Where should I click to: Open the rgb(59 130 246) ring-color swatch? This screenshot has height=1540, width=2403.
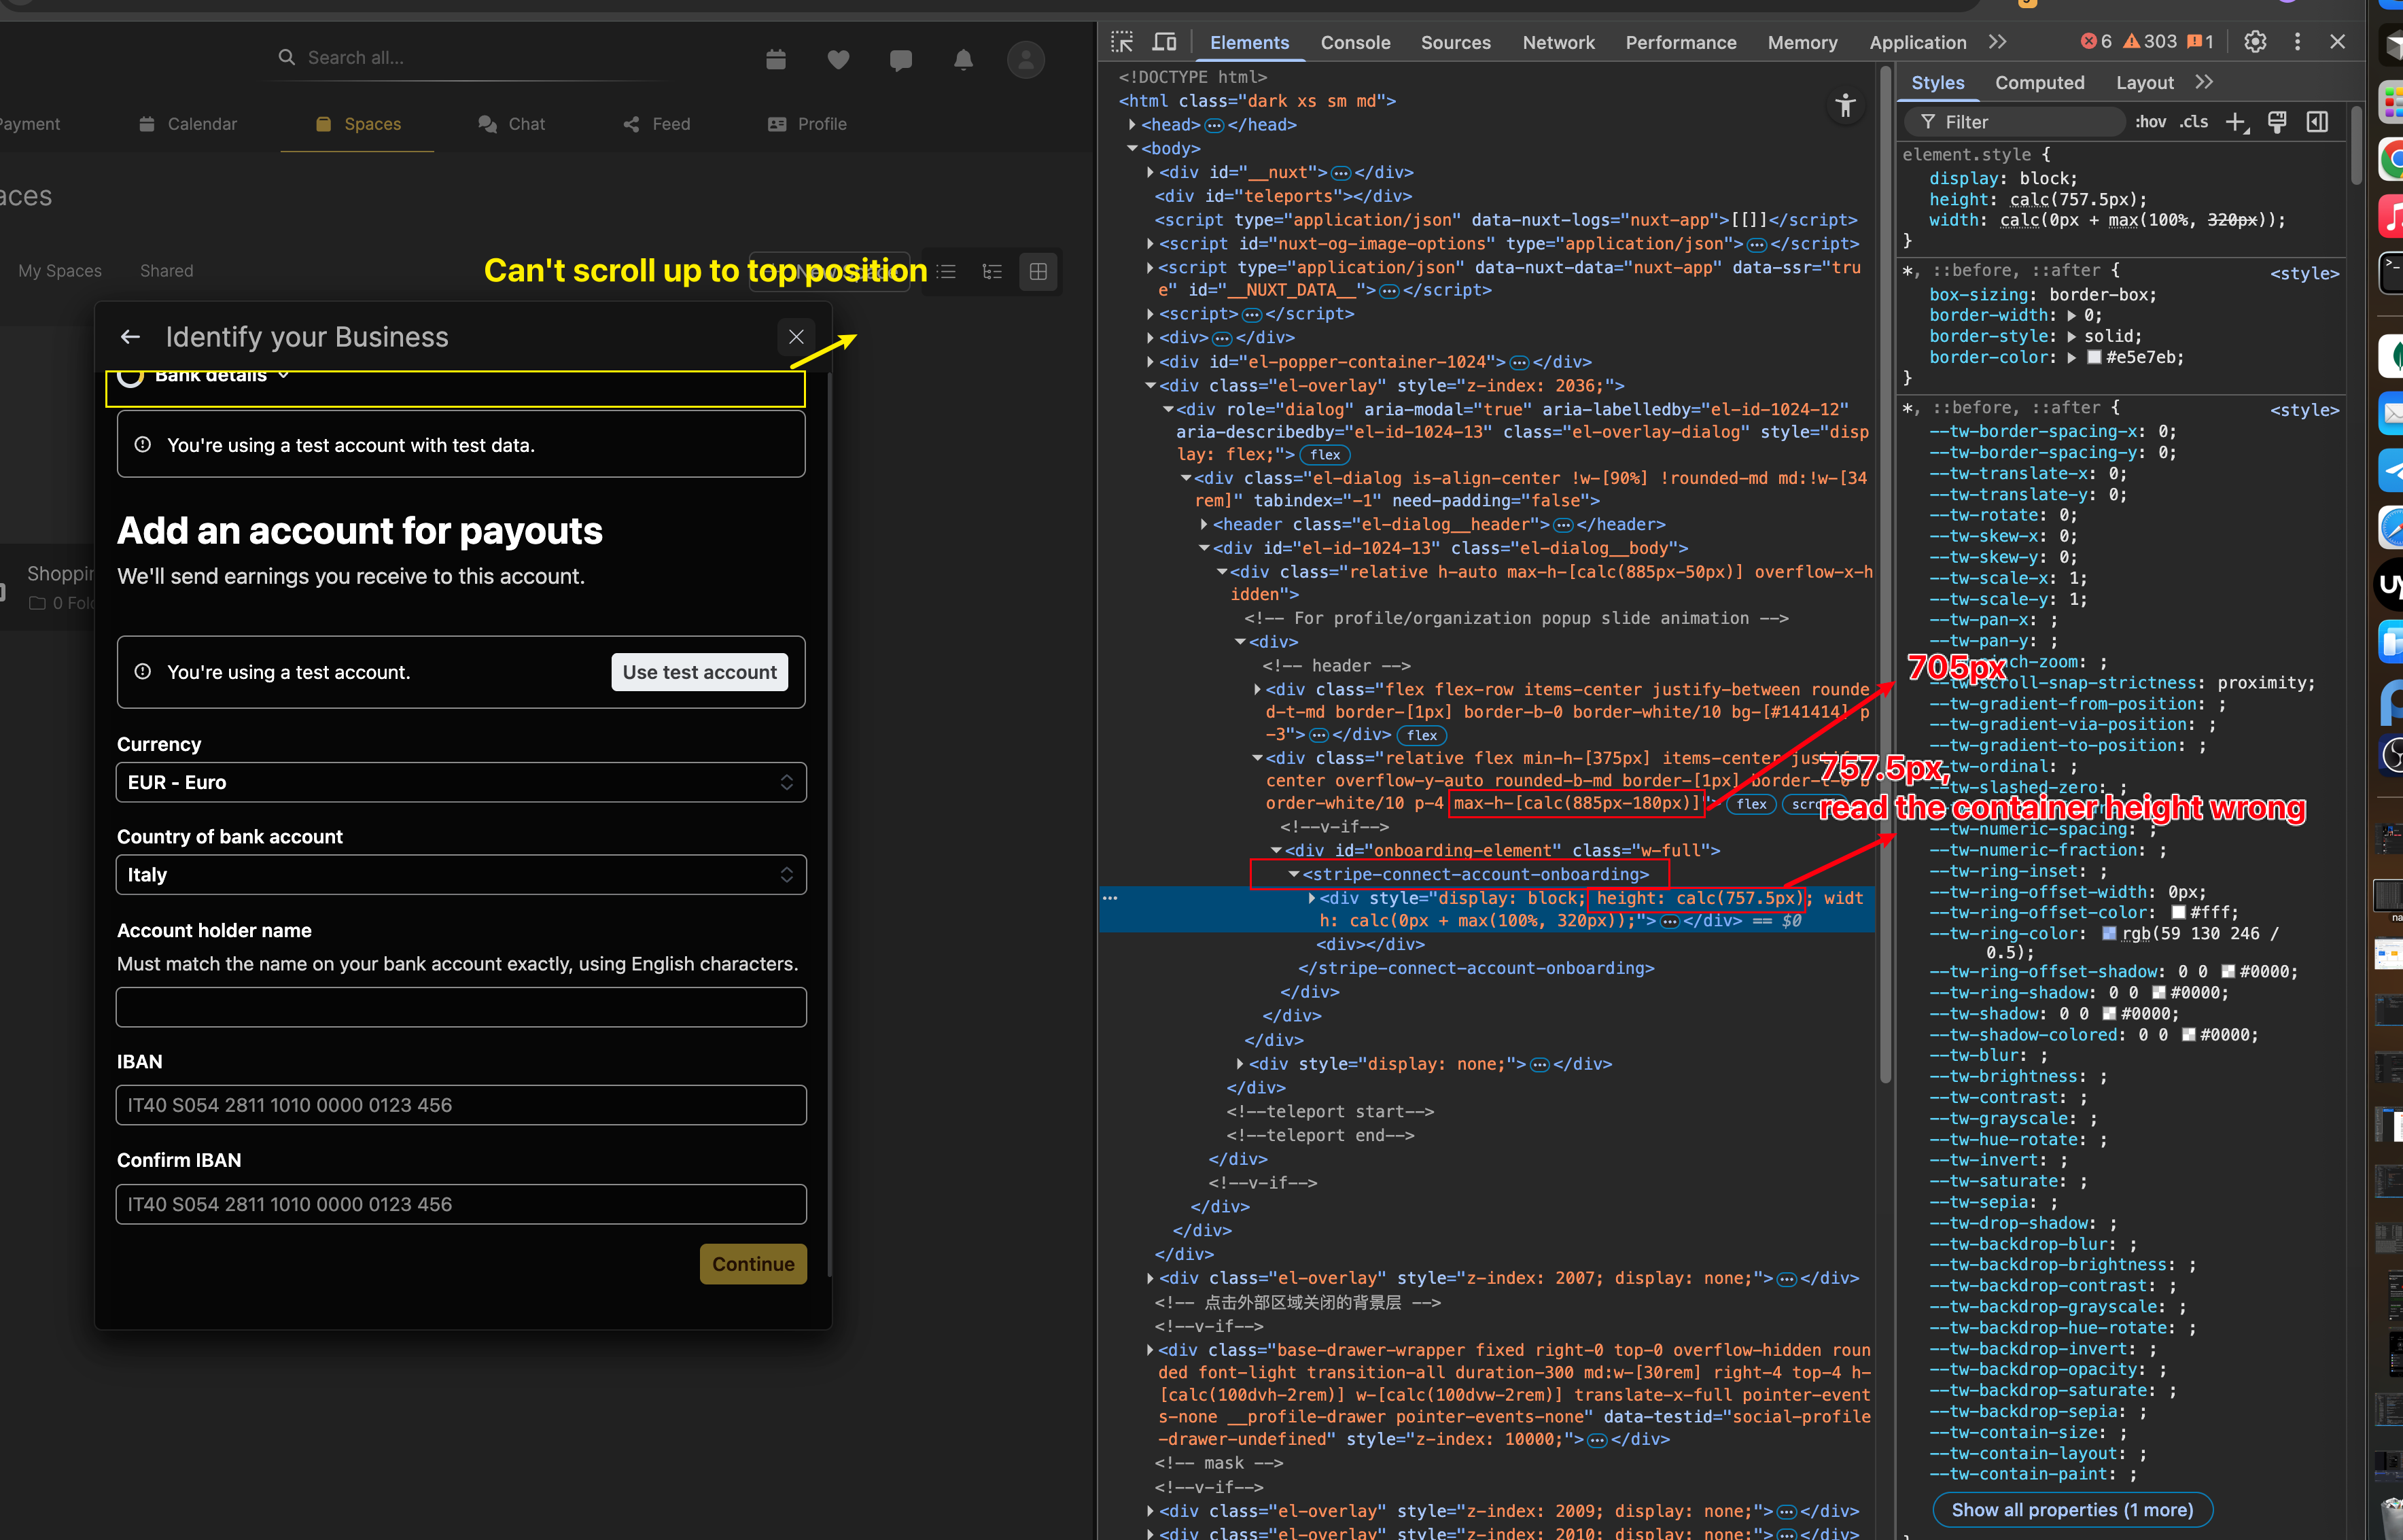click(x=2109, y=934)
